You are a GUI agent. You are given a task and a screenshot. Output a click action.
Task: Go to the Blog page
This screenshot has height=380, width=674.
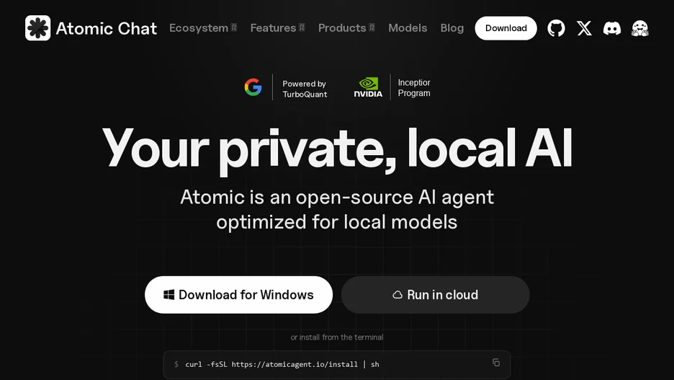point(452,28)
